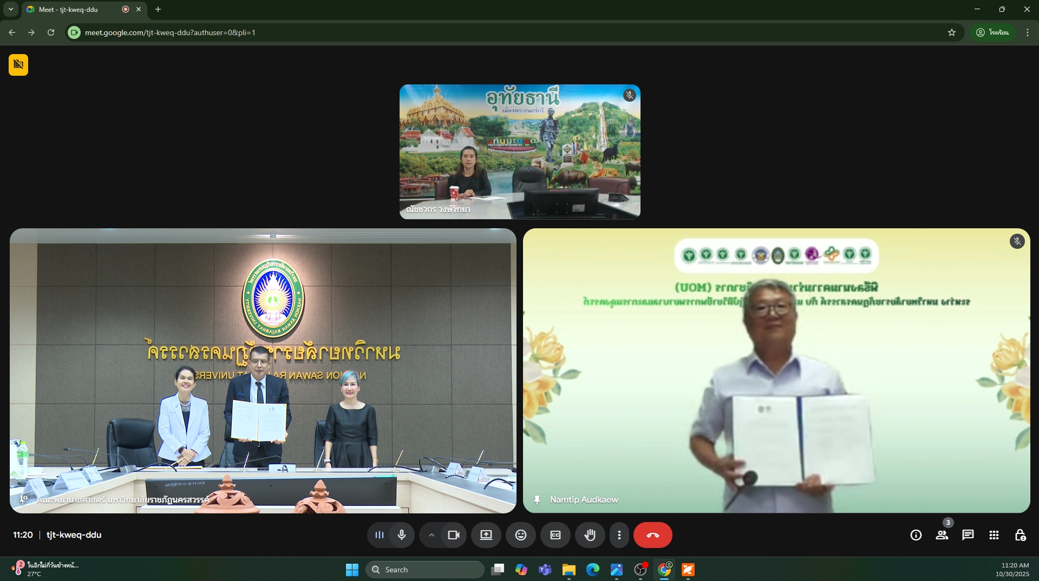The width and height of the screenshot is (1039, 581).
Task: Send a reaction with emoji button
Action: [520, 535]
